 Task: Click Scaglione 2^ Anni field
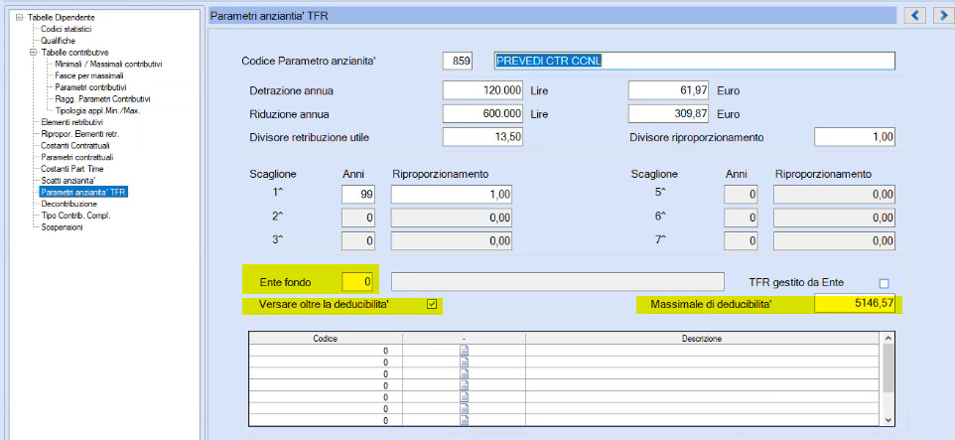(358, 218)
